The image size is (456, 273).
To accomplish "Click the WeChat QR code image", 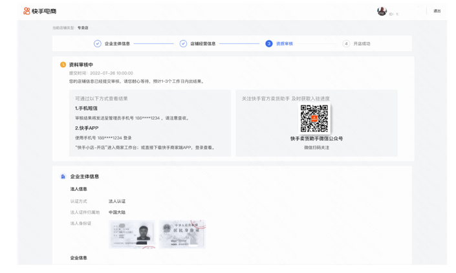I will pyautogui.click(x=314, y=118).
